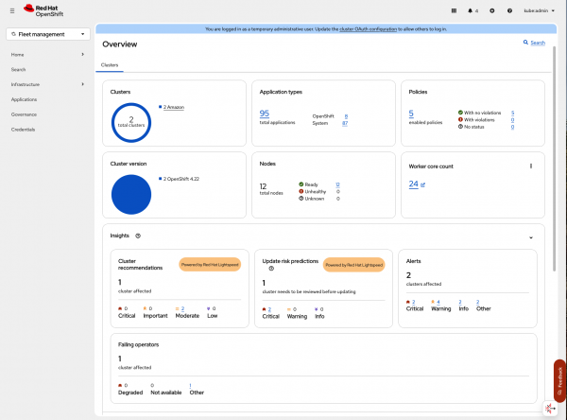
Task: Click the cluster OAuth configuration link
Action: (369, 29)
